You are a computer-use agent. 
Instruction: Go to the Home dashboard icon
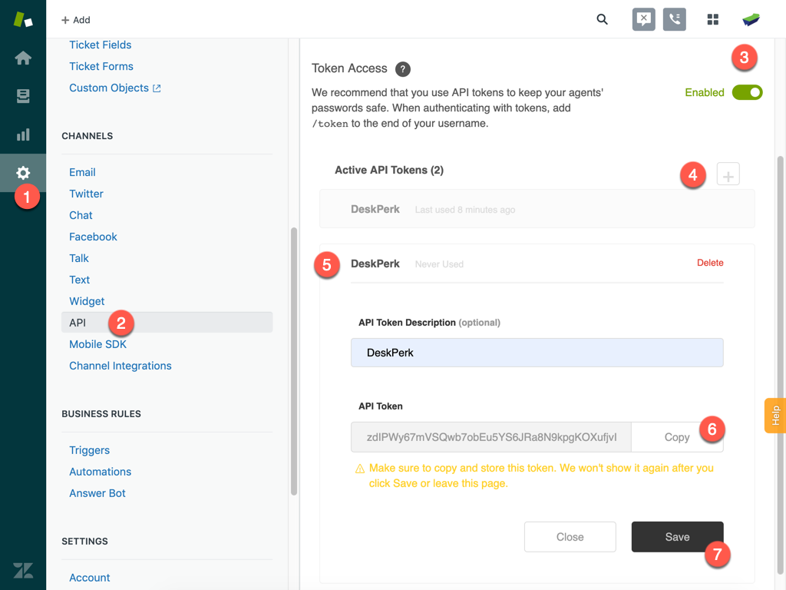coord(23,58)
